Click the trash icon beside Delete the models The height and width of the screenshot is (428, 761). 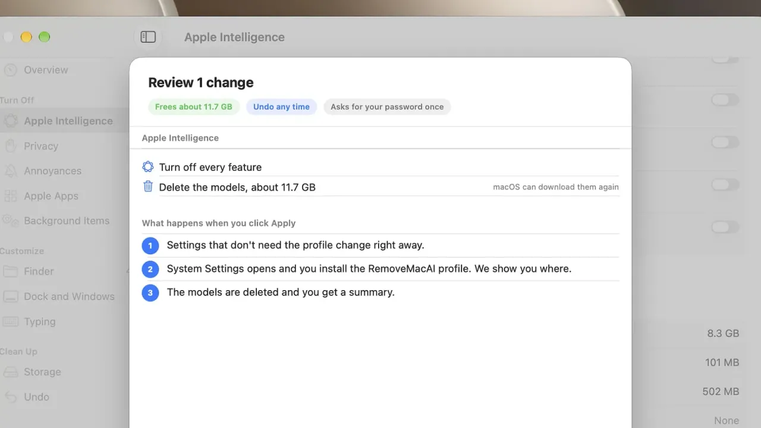tap(148, 187)
